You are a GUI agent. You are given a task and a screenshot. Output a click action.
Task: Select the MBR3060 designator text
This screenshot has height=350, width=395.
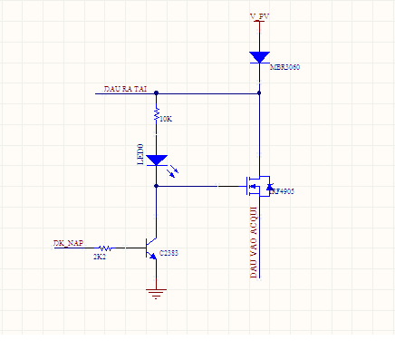pyautogui.click(x=284, y=67)
